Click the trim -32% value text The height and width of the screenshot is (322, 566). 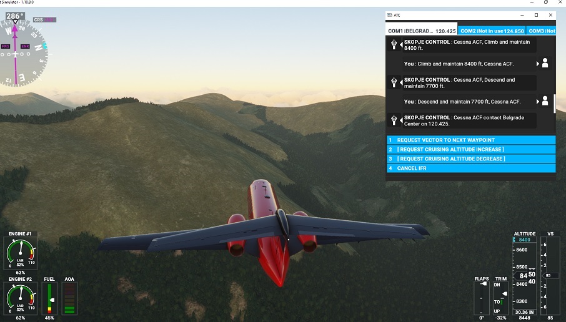[x=500, y=318]
